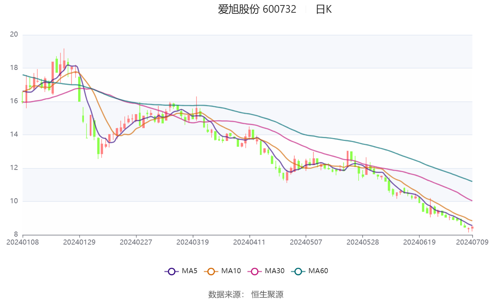Click y-axis value label 8

point(16,234)
